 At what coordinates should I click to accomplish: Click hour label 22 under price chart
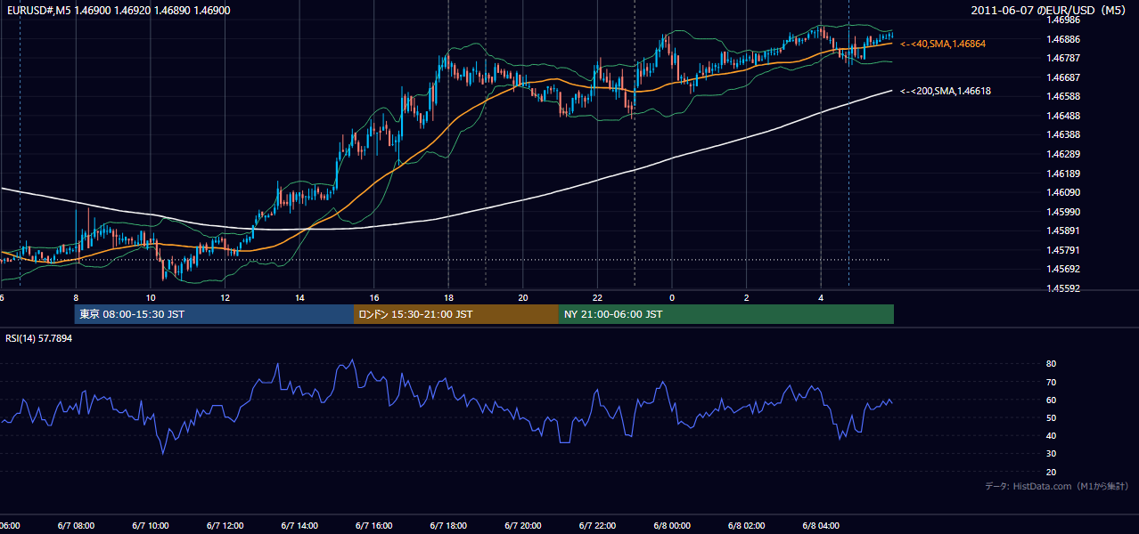click(597, 297)
